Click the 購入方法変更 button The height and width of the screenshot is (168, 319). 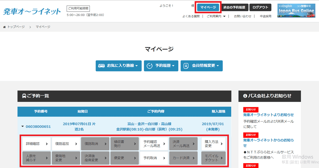pyautogui.click(x=213, y=144)
